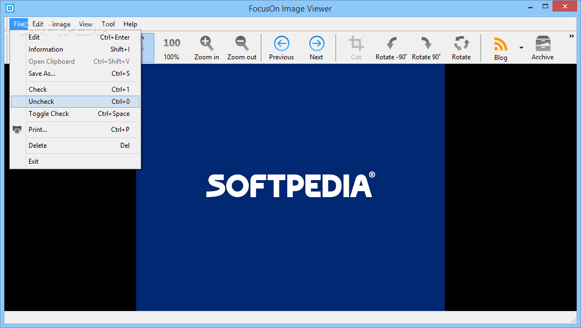Viewport: 581px width, 328px height.
Task: Open the Help menu
Action: tap(131, 24)
